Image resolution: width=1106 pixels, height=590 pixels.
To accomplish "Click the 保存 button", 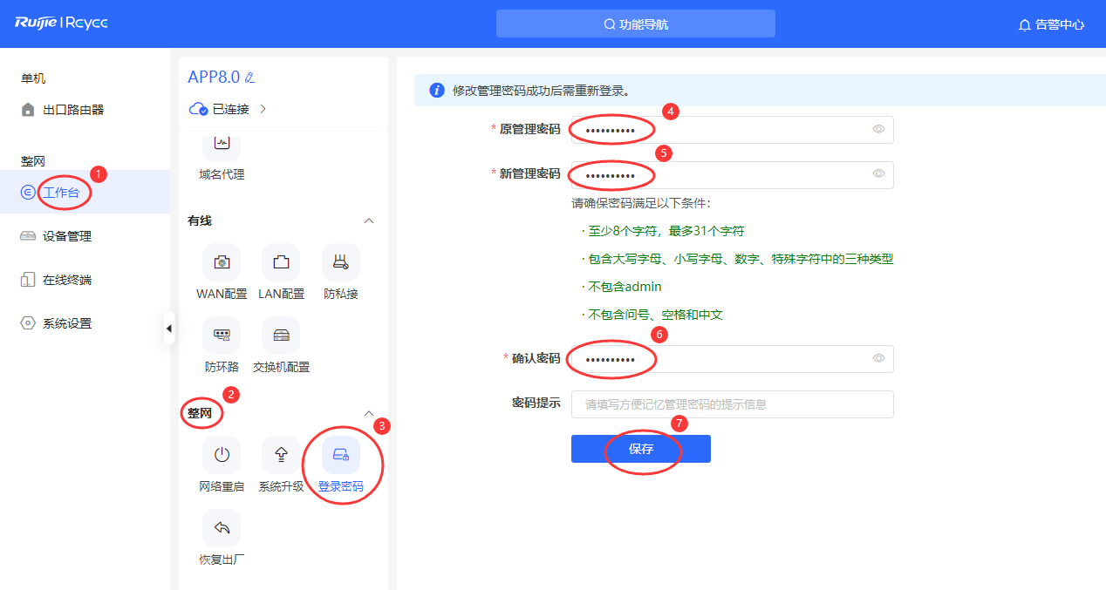I will tap(641, 449).
